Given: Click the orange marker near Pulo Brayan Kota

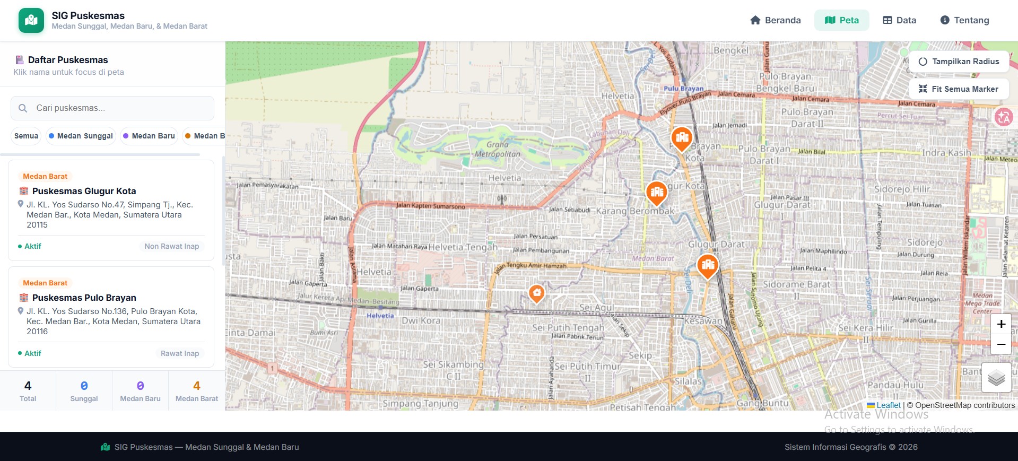Looking at the screenshot, I should pos(682,139).
